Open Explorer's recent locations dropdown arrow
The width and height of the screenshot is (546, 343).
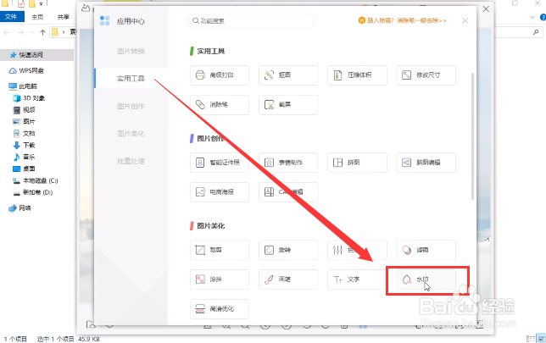click(x=32, y=32)
